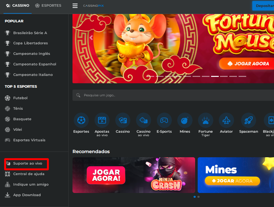Open the Mines bomb icon
274x207 pixels.
click(x=185, y=120)
